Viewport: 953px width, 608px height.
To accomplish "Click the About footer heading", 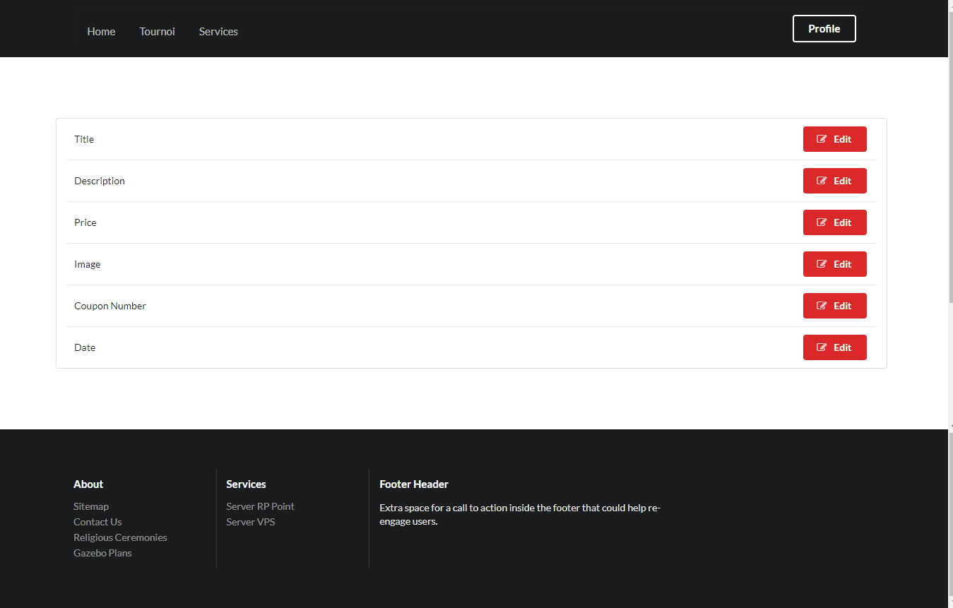I will [88, 484].
